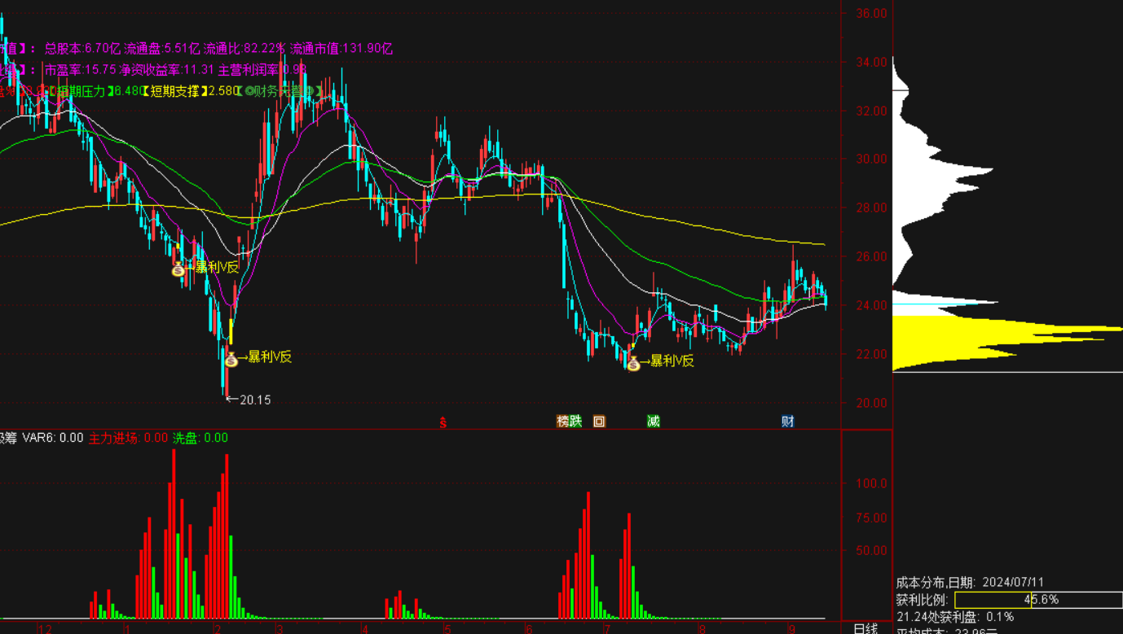Click the leftmost 暴利V反 money bag icon
The image size is (1123, 634).
[178, 269]
